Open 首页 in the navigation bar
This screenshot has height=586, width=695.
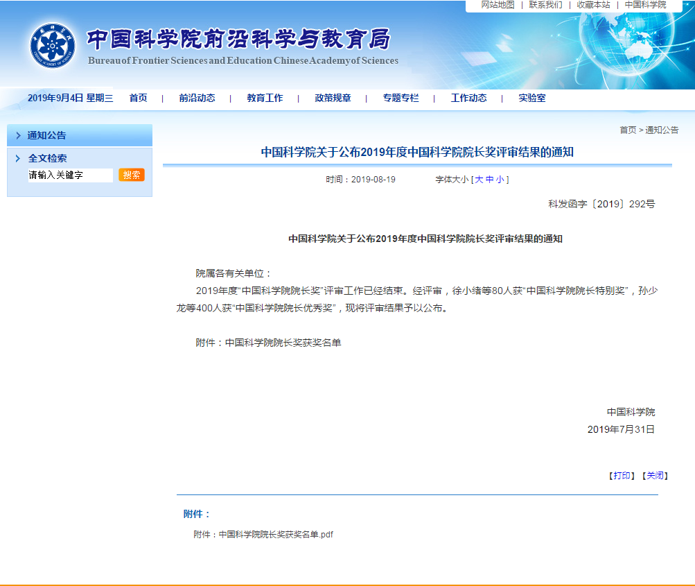point(138,98)
